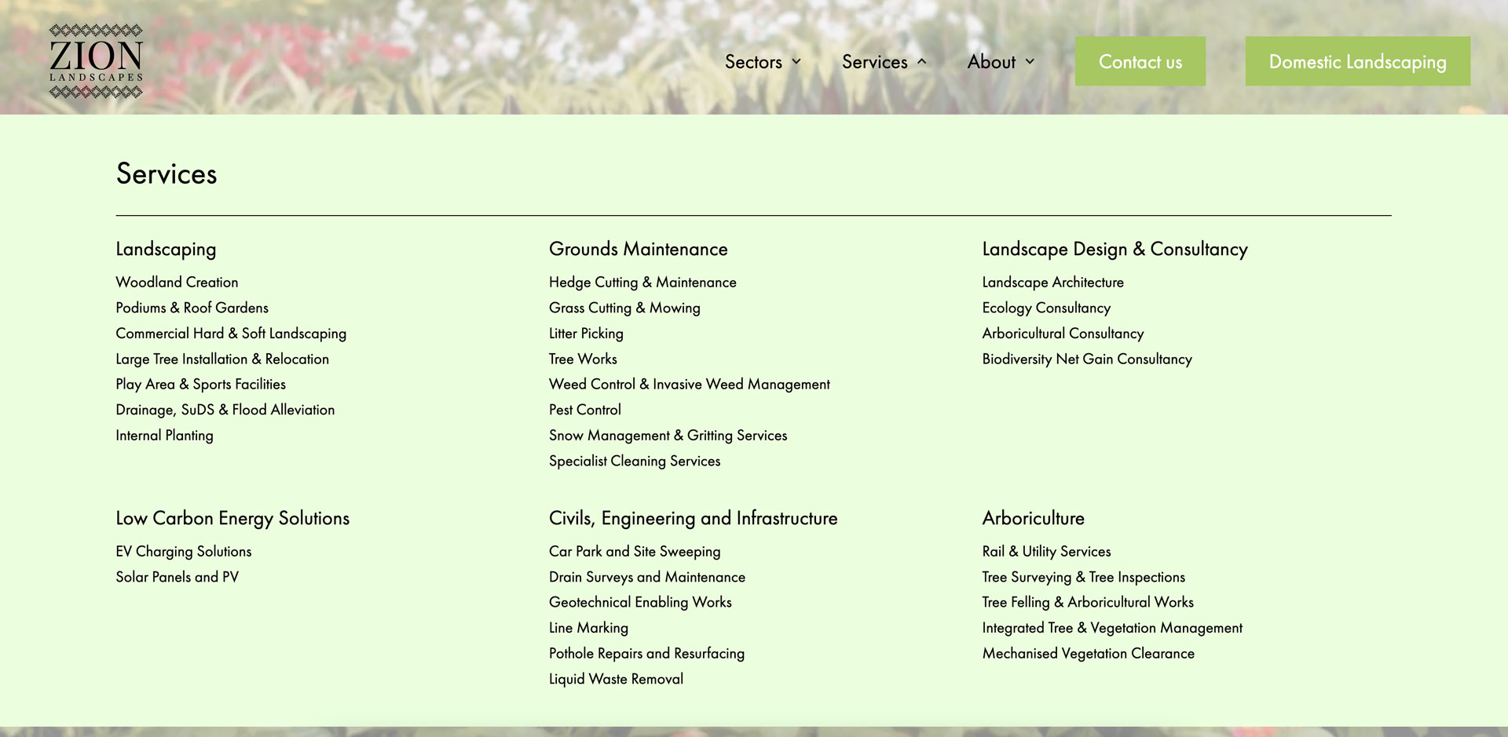Viewport: 1508px width, 737px height.
Task: Open Ecology Consultancy
Action: (1046, 308)
